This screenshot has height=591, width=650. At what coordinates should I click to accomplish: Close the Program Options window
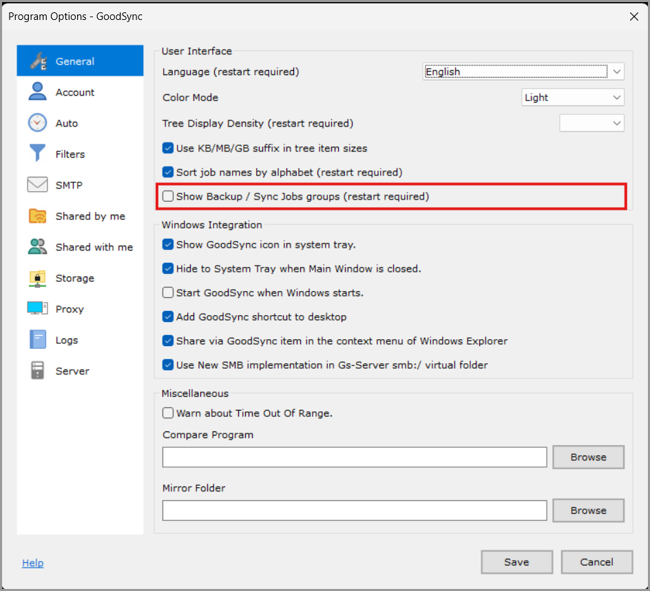634,17
